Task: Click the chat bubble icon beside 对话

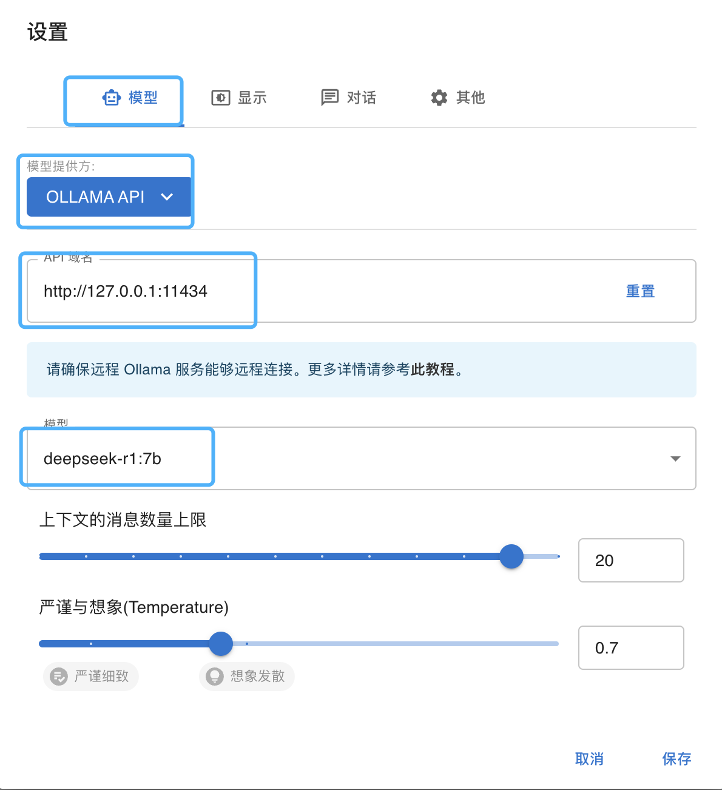Action: point(329,98)
